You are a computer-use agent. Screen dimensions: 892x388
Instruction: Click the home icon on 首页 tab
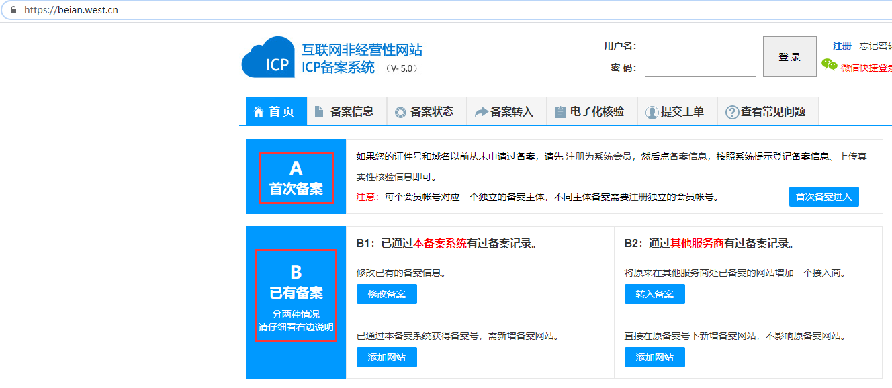tap(259, 112)
